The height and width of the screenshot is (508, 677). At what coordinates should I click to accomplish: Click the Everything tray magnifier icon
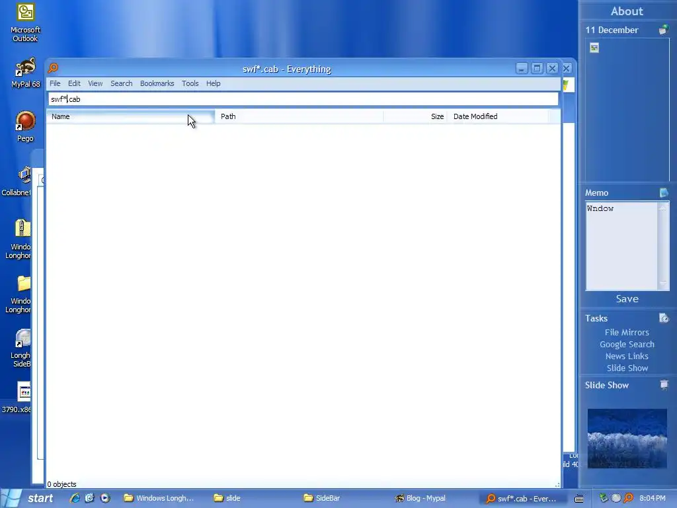628,498
